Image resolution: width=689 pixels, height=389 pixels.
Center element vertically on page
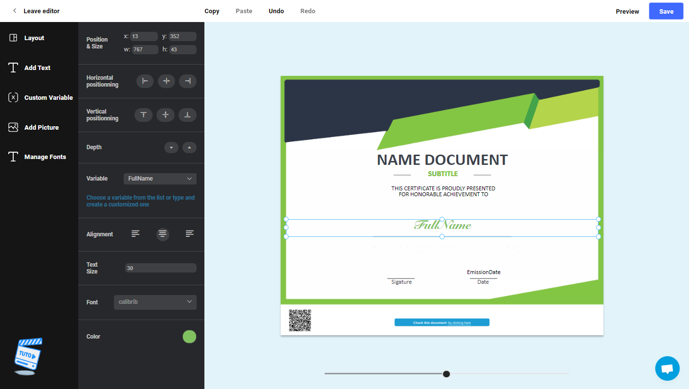click(x=166, y=115)
